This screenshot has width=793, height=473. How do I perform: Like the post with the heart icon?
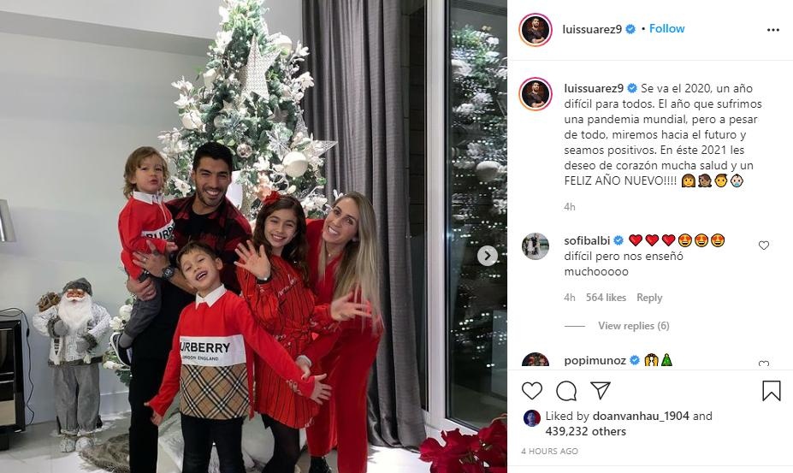[x=531, y=391]
